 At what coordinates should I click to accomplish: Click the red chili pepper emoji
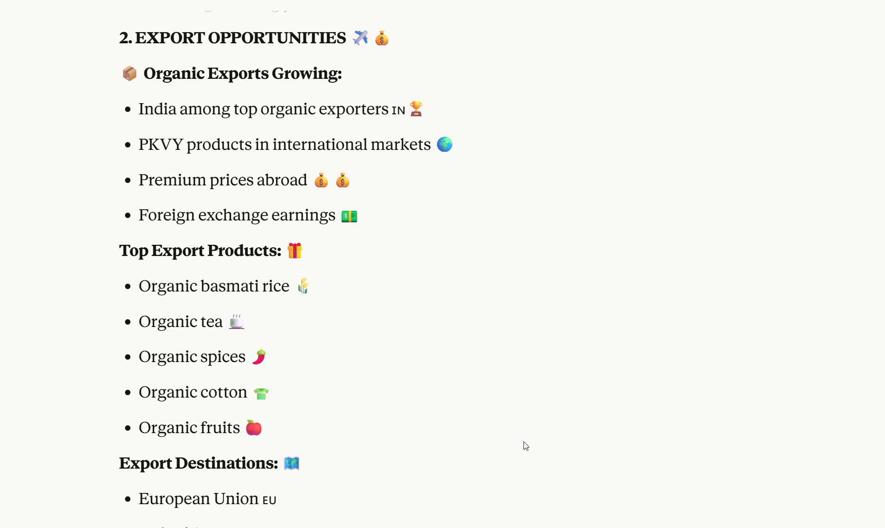(x=259, y=357)
